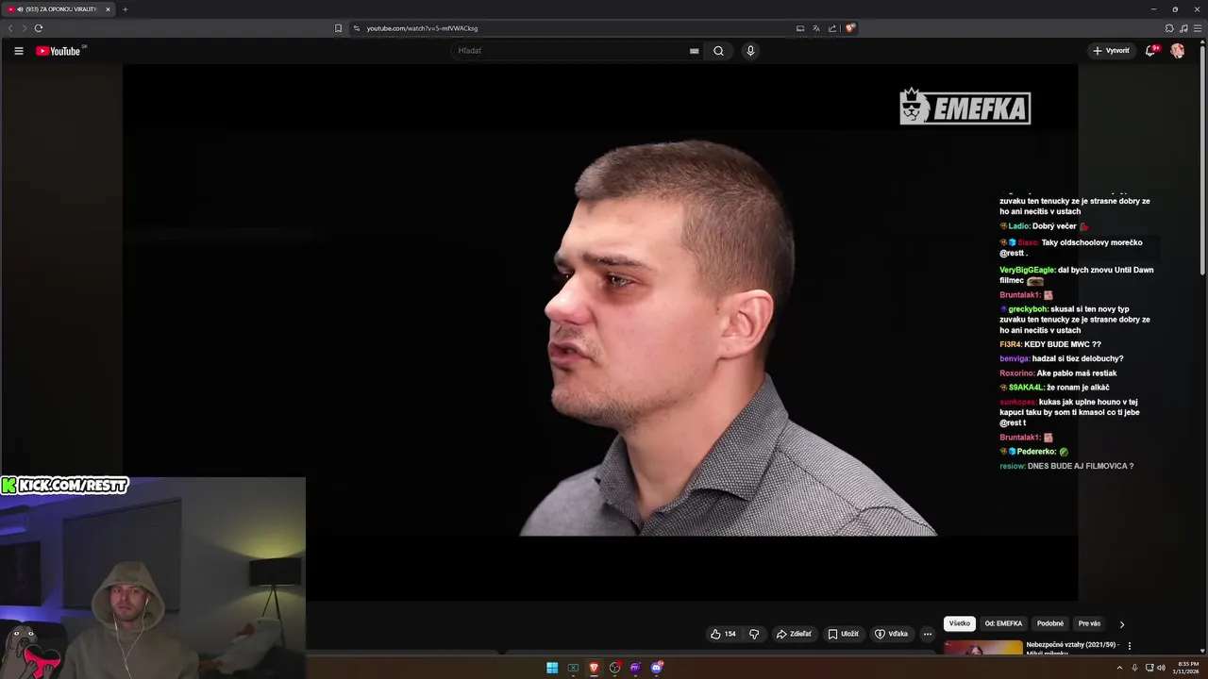The image size is (1208, 679).
Task: Bookmark this page in address bar
Action: [x=339, y=28]
